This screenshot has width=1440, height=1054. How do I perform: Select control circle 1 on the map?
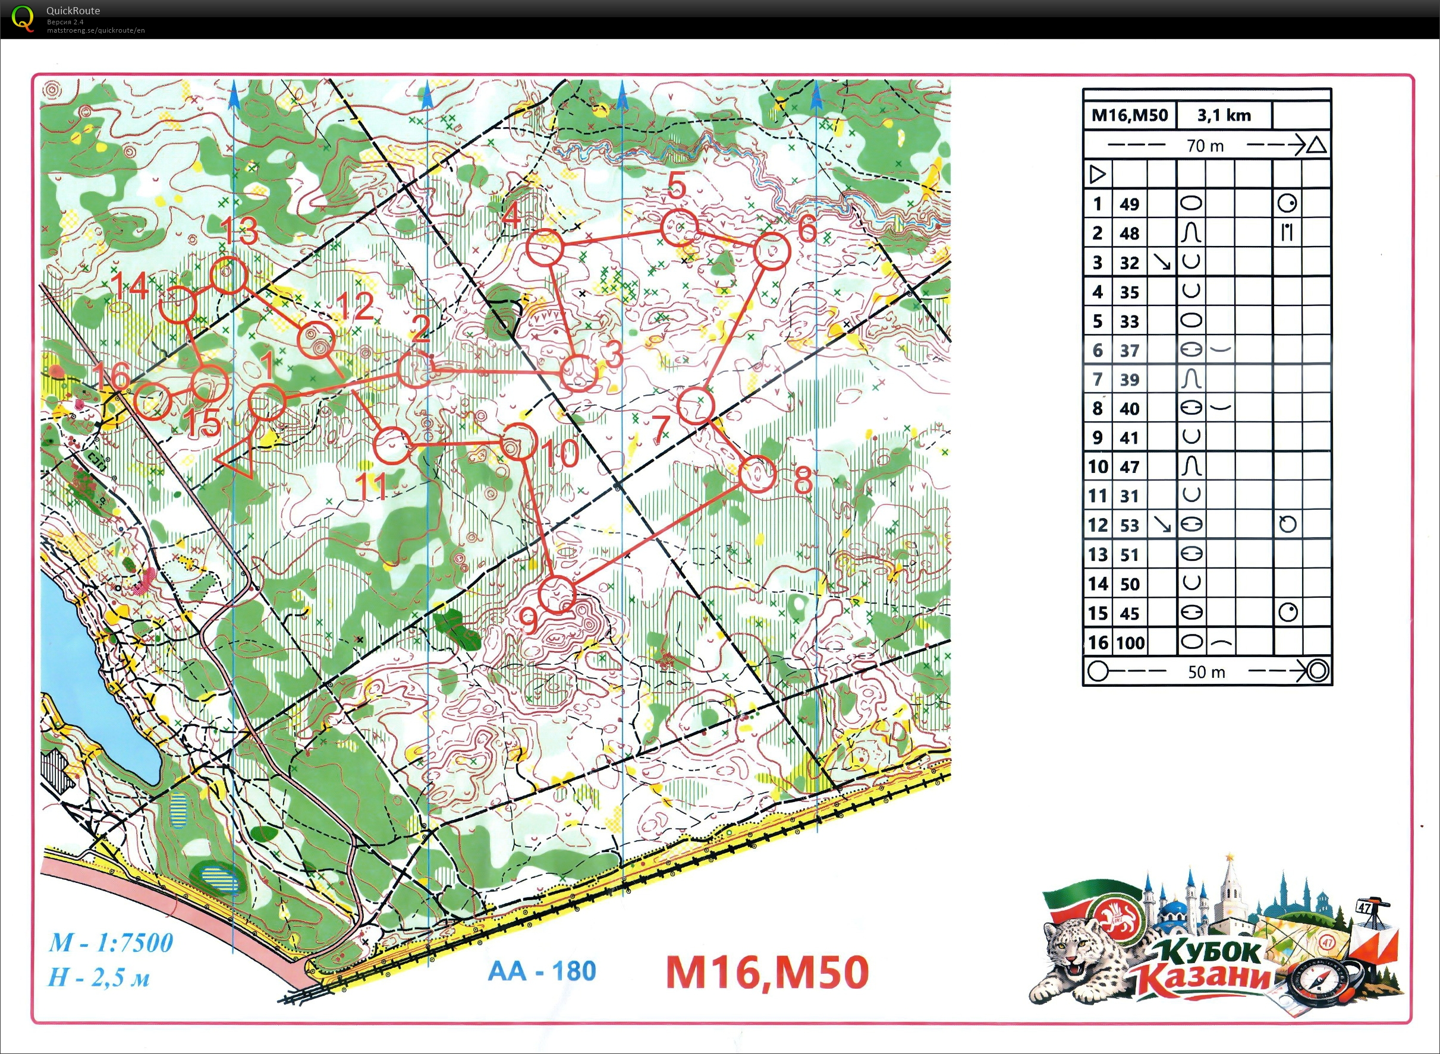pos(266,403)
